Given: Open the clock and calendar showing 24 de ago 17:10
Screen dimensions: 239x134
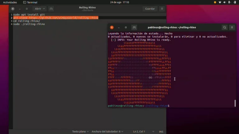Looking at the screenshot, I should tap(119, 2).
